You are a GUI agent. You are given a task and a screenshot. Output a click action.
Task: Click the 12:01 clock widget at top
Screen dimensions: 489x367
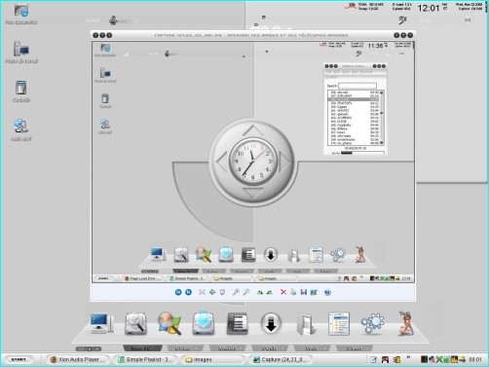tap(428, 8)
